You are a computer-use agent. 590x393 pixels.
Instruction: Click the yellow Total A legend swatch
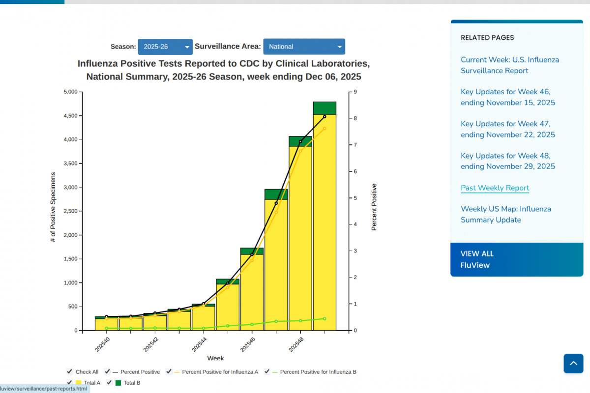(78, 383)
